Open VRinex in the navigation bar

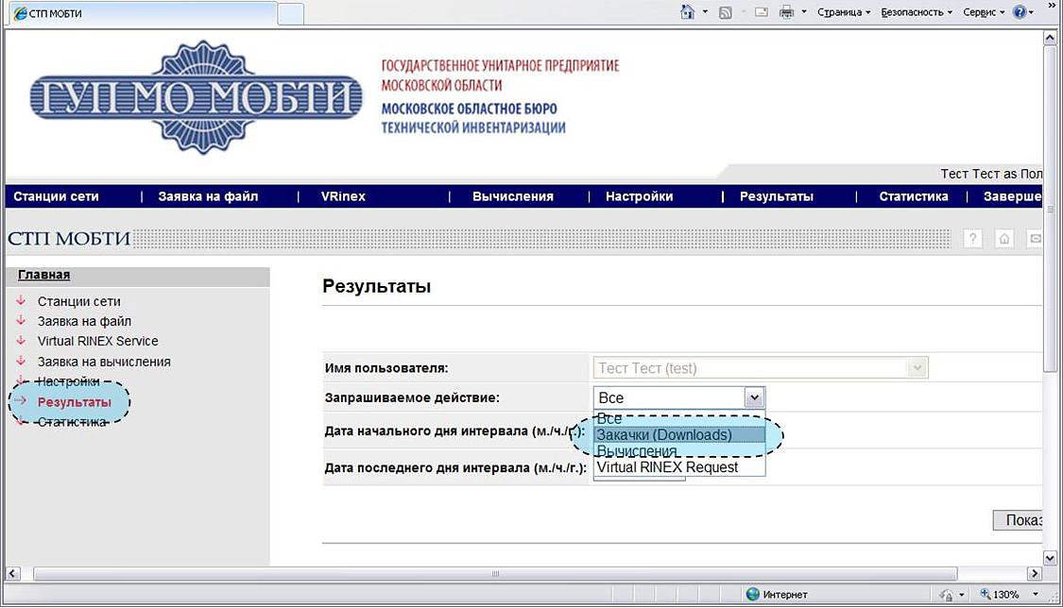pyautogui.click(x=343, y=196)
